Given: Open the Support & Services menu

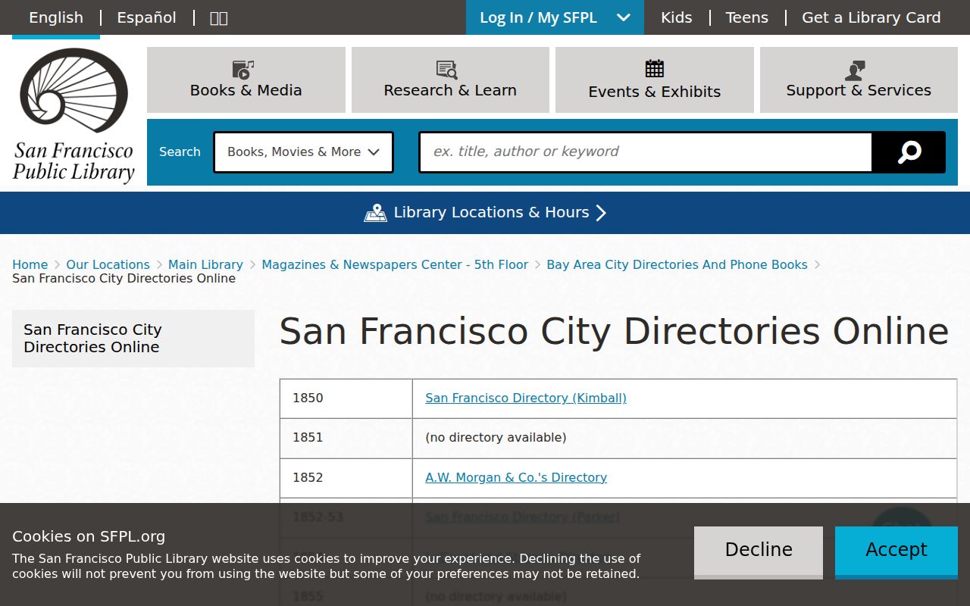Looking at the screenshot, I should click(859, 80).
